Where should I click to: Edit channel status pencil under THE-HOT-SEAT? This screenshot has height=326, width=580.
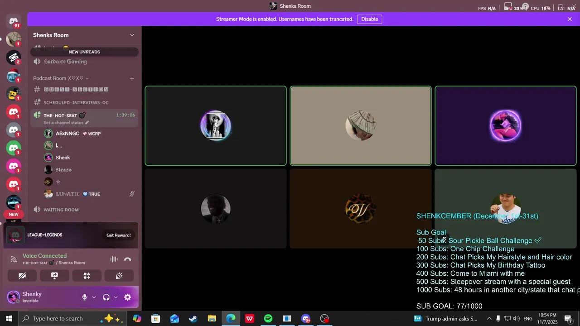click(x=87, y=123)
